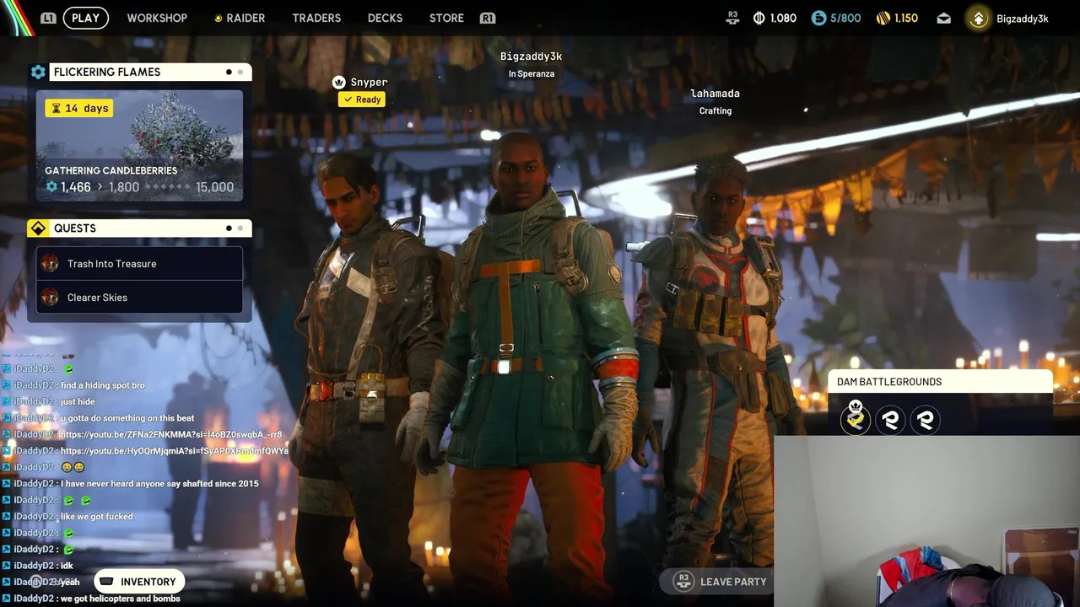The image size is (1080, 607).
Task: Click the R3 icon in top bar
Action: pyautogui.click(x=732, y=18)
